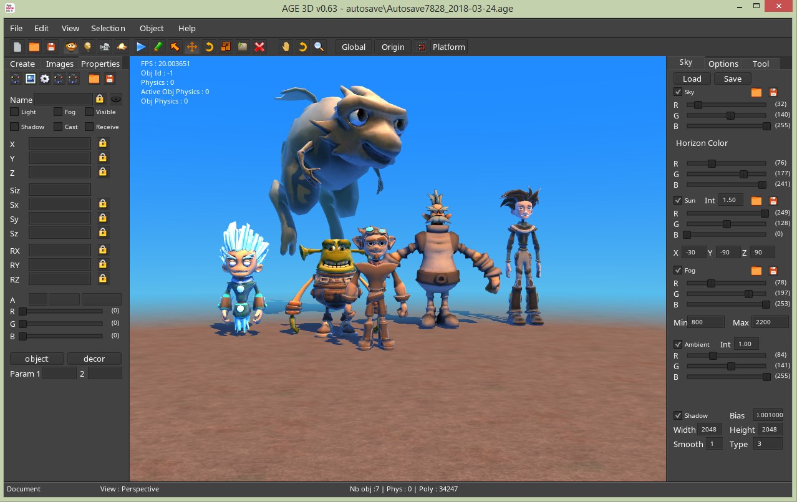Image resolution: width=797 pixels, height=502 pixels.
Task: Click 'View : Perspective' in the status bar
Action: click(130, 489)
